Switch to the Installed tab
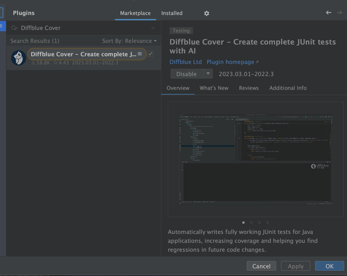This screenshot has width=347, height=276. click(172, 13)
